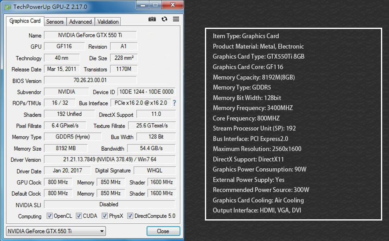
Task: Click the 'Item Type: Graphics Card' text
Action: 246,36
